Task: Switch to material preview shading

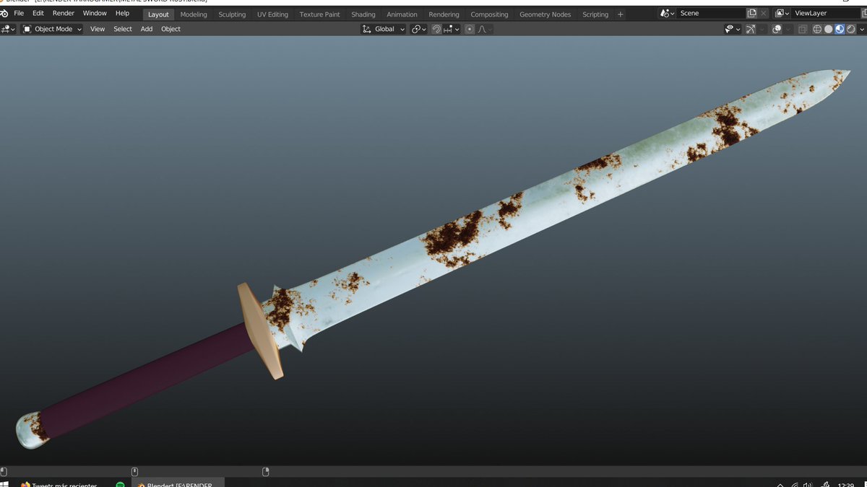Action: 840,29
